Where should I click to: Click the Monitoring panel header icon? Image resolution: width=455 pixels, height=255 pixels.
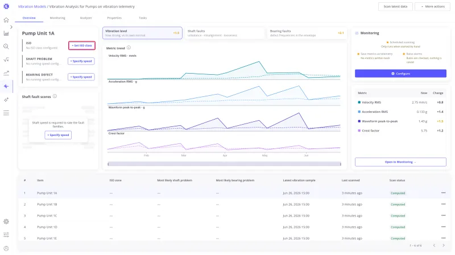coord(357,33)
